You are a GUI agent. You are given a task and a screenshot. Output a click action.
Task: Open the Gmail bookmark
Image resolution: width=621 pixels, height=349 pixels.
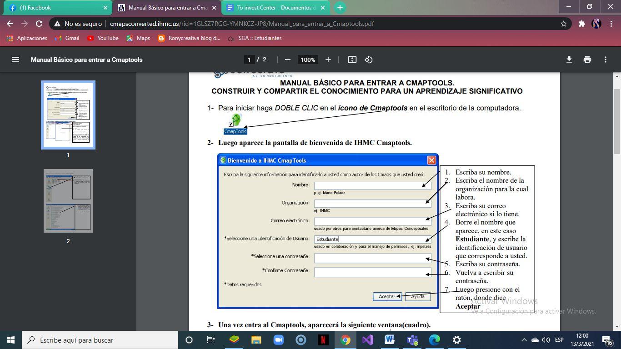[x=67, y=38]
